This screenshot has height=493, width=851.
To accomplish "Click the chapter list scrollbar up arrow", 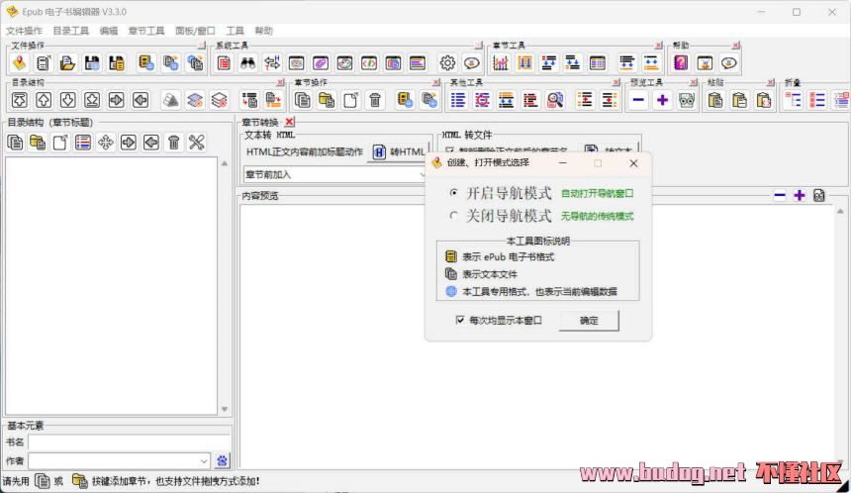I will point(225,163).
